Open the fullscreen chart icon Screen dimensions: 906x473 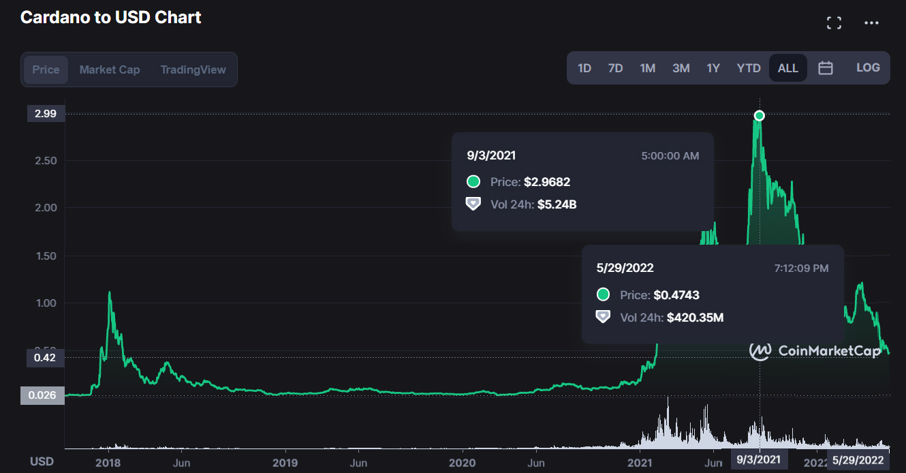(x=834, y=23)
